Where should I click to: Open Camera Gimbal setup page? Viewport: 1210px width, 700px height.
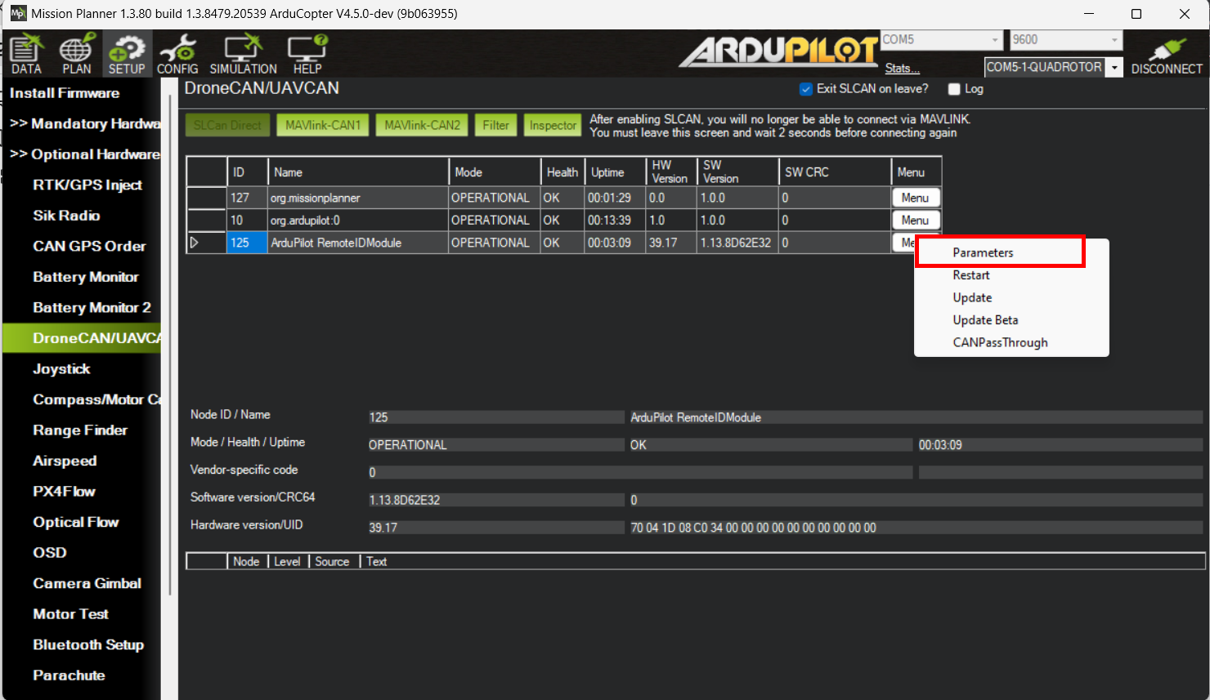pyautogui.click(x=87, y=583)
